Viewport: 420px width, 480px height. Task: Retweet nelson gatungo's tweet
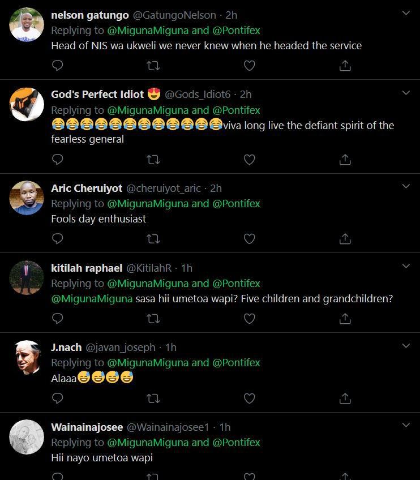pyautogui.click(x=153, y=66)
